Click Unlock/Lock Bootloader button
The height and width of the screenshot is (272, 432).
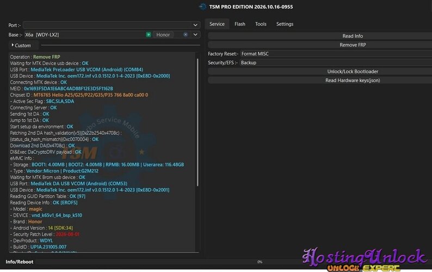[x=320, y=71]
